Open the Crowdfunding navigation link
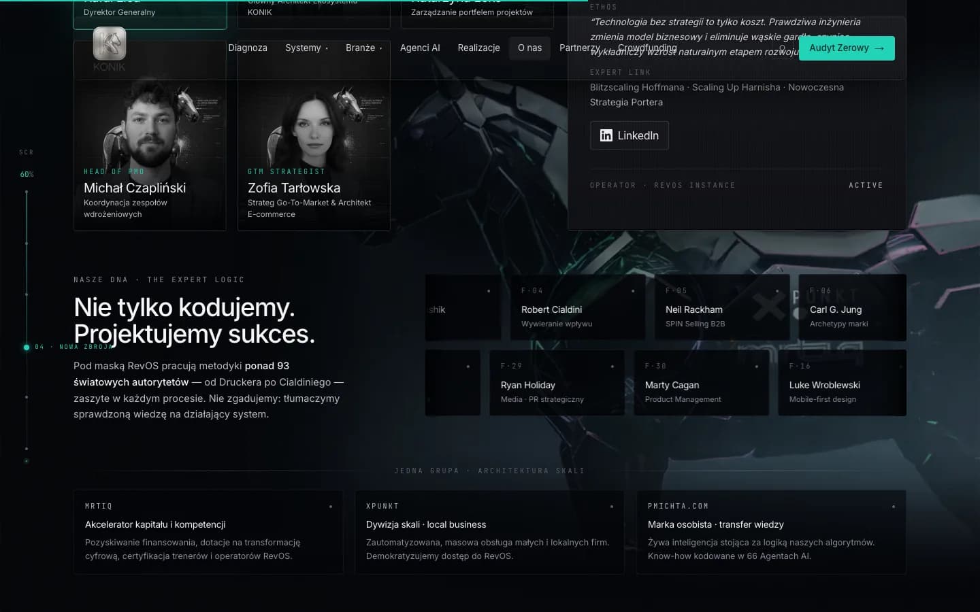The image size is (980, 612). tap(647, 48)
